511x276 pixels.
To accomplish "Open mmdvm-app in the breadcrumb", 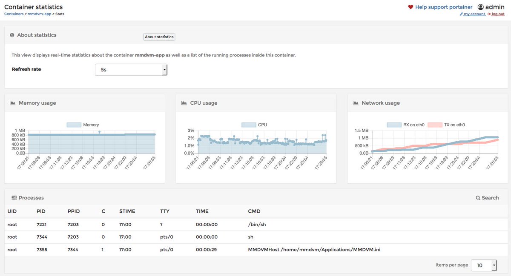I will point(39,14).
